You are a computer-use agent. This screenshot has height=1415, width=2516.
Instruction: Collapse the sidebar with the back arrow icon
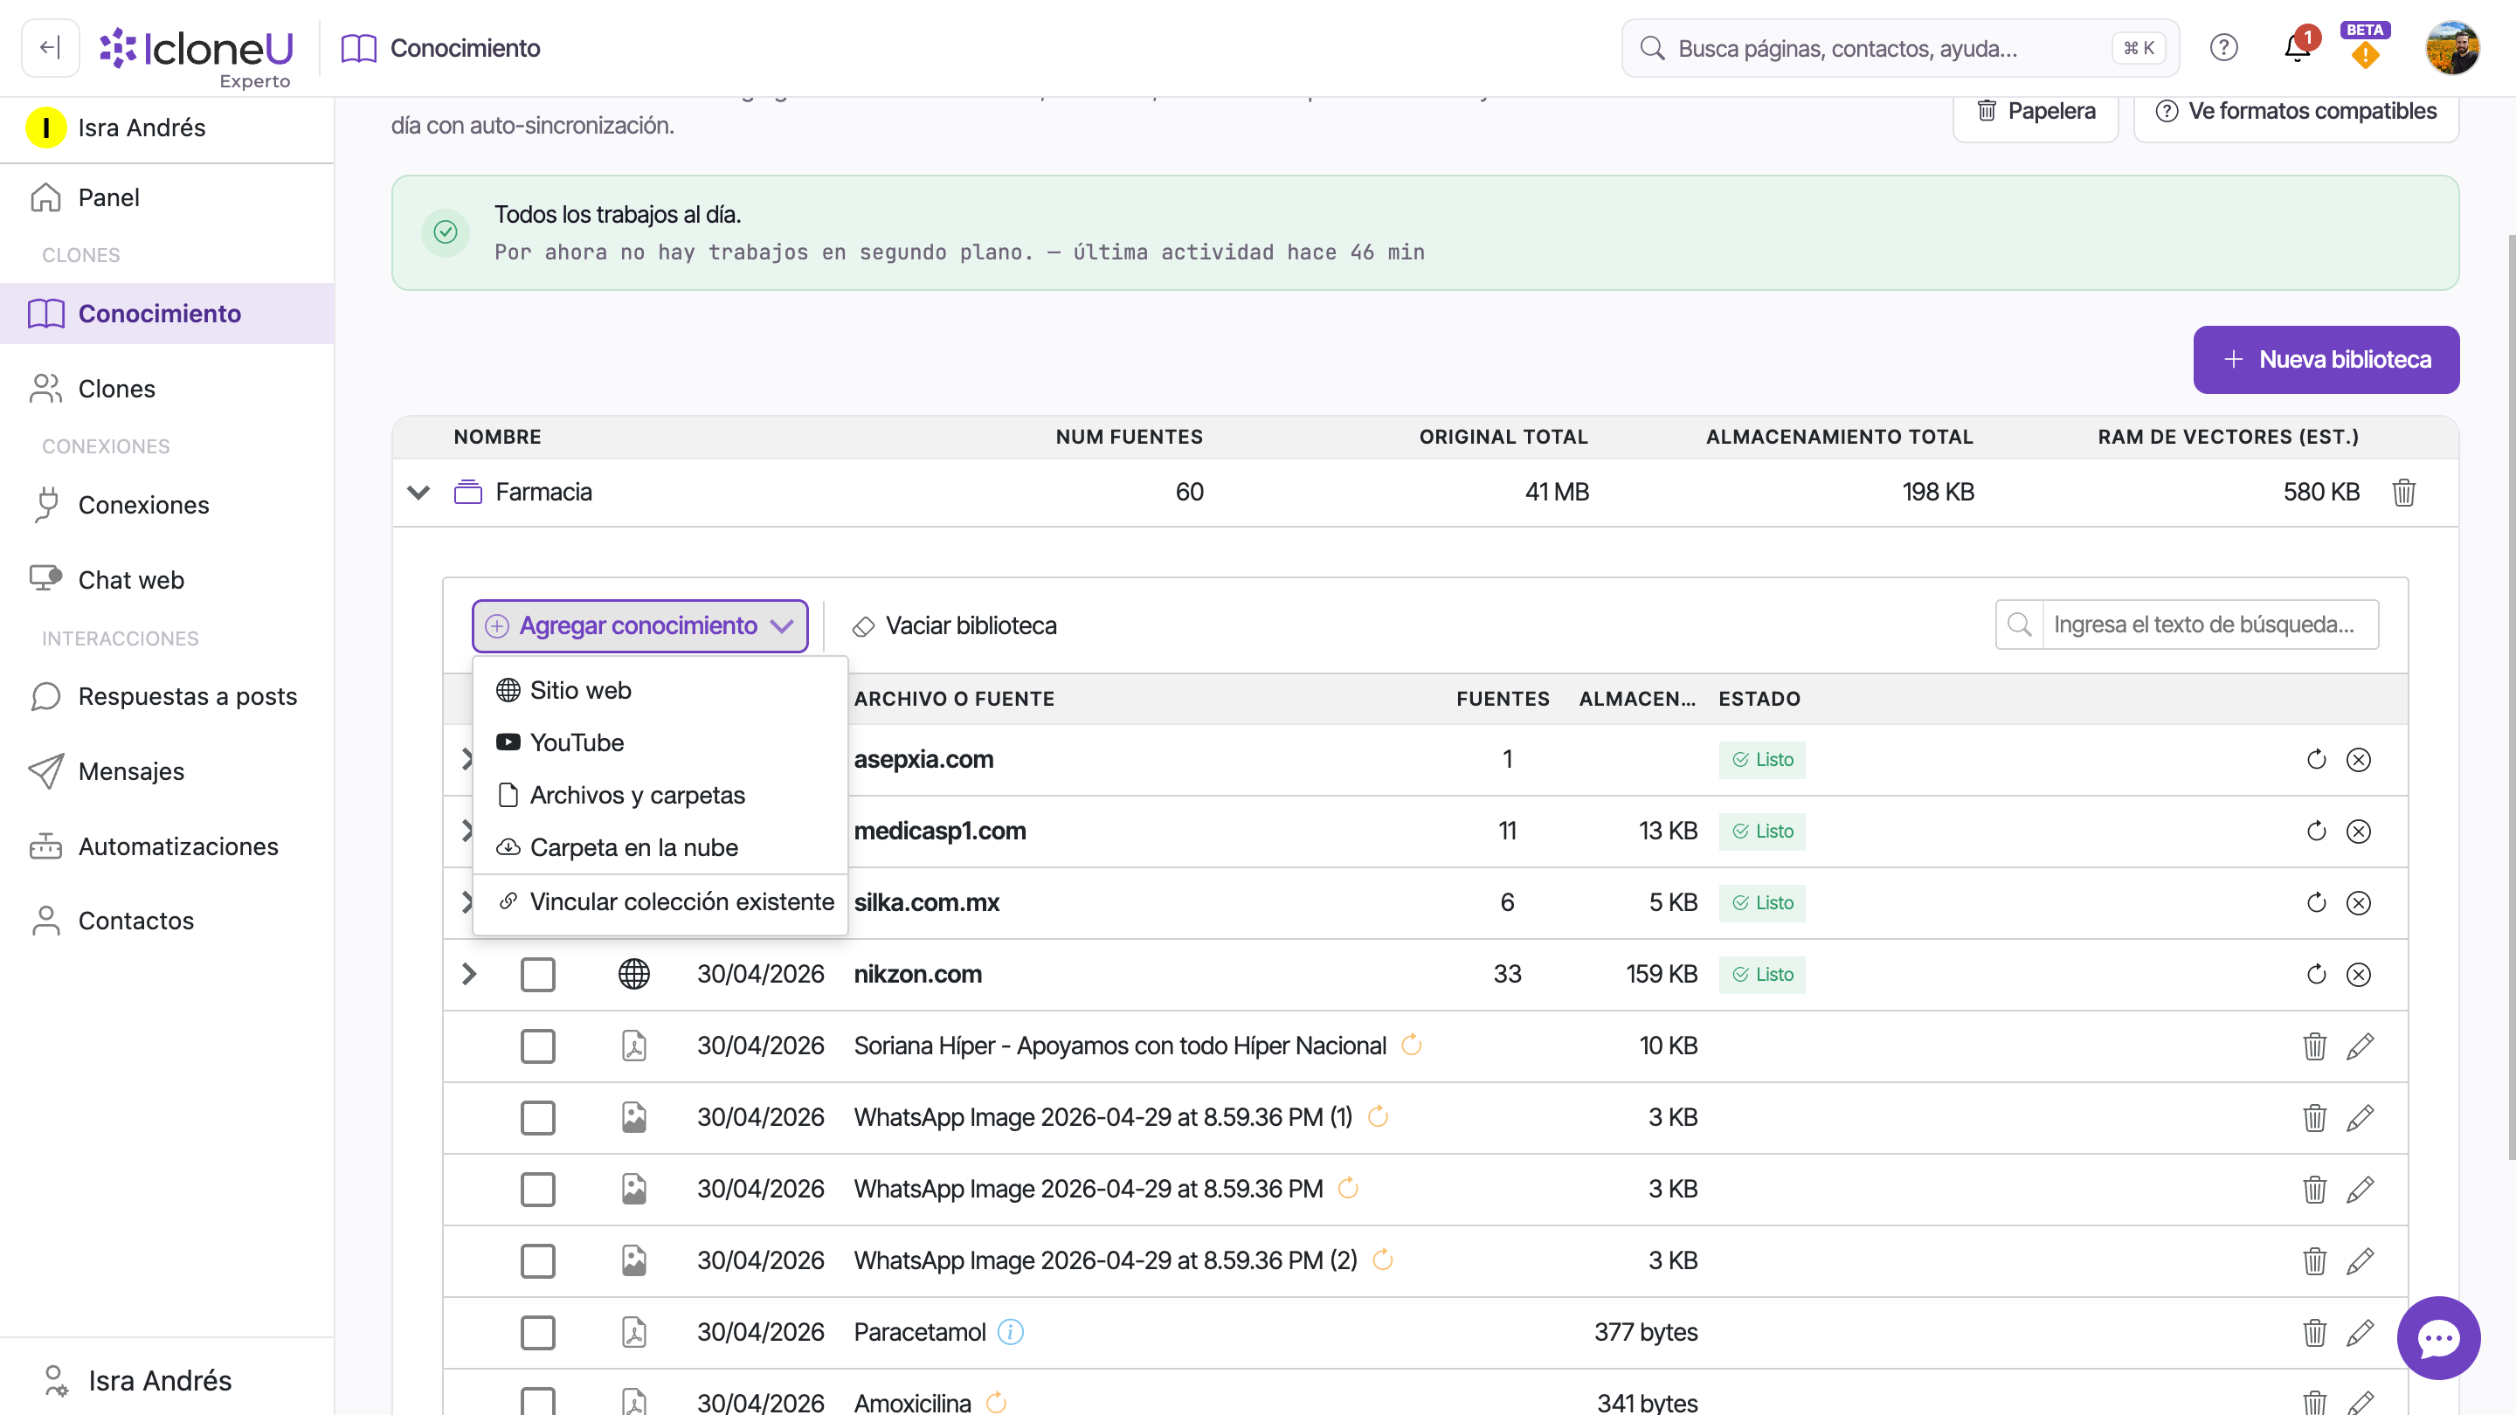50,48
